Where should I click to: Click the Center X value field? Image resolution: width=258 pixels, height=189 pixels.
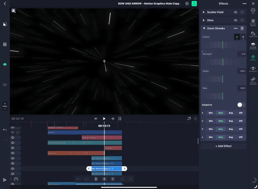237,37
